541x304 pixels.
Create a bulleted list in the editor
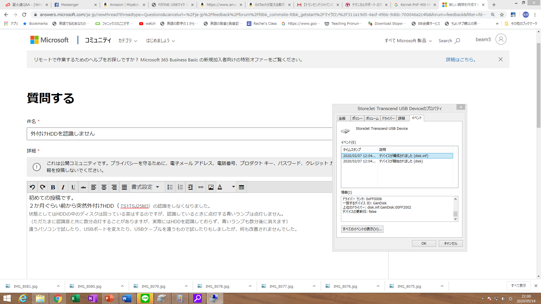[x=170, y=187]
